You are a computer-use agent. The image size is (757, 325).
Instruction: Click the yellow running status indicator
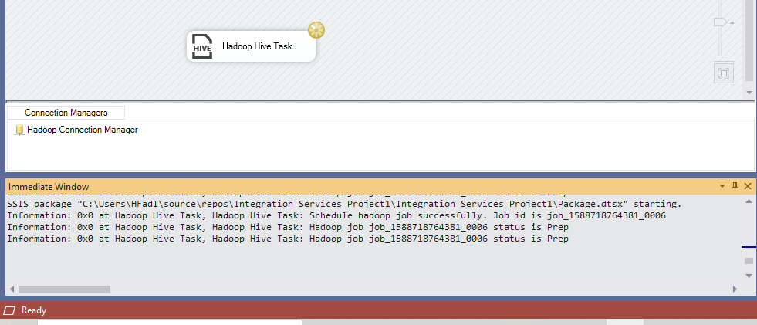click(316, 30)
